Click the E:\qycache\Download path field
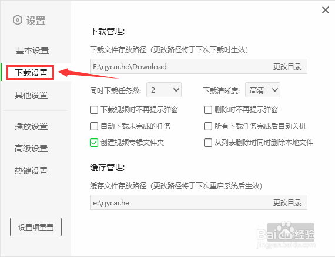 click(x=179, y=66)
